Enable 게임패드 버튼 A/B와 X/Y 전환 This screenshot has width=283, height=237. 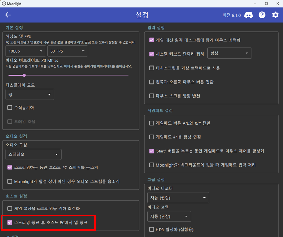point(151,123)
